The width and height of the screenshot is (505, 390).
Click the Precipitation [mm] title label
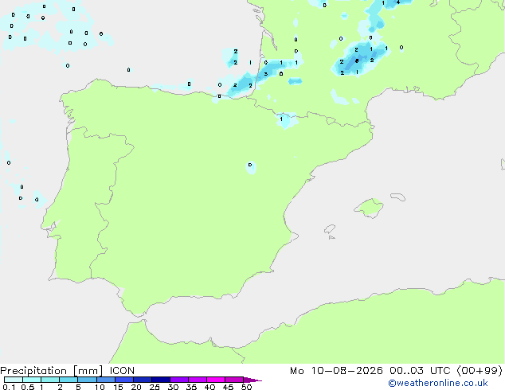(x=52, y=371)
